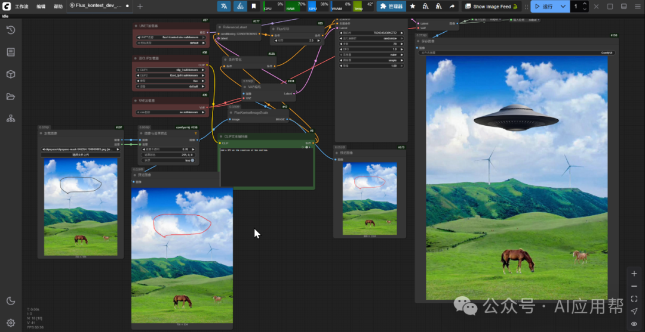This screenshot has width=645, height=332.
Task: Collapse the 保存图像 node title dot
Action: click(419, 41)
